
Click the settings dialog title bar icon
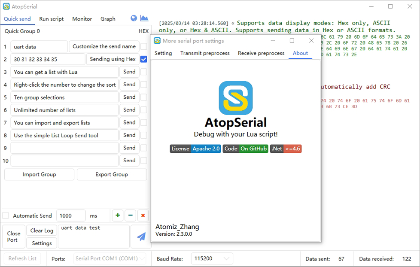(x=157, y=41)
